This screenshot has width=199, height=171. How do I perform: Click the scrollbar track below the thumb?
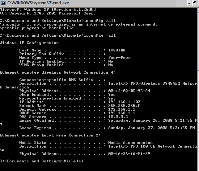coord(198,120)
